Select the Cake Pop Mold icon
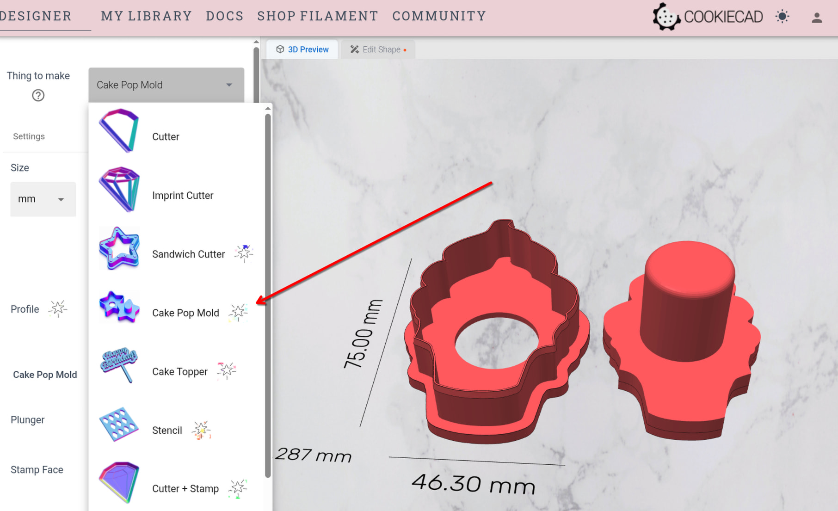This screenshot has height=511, width=838. 119,307
